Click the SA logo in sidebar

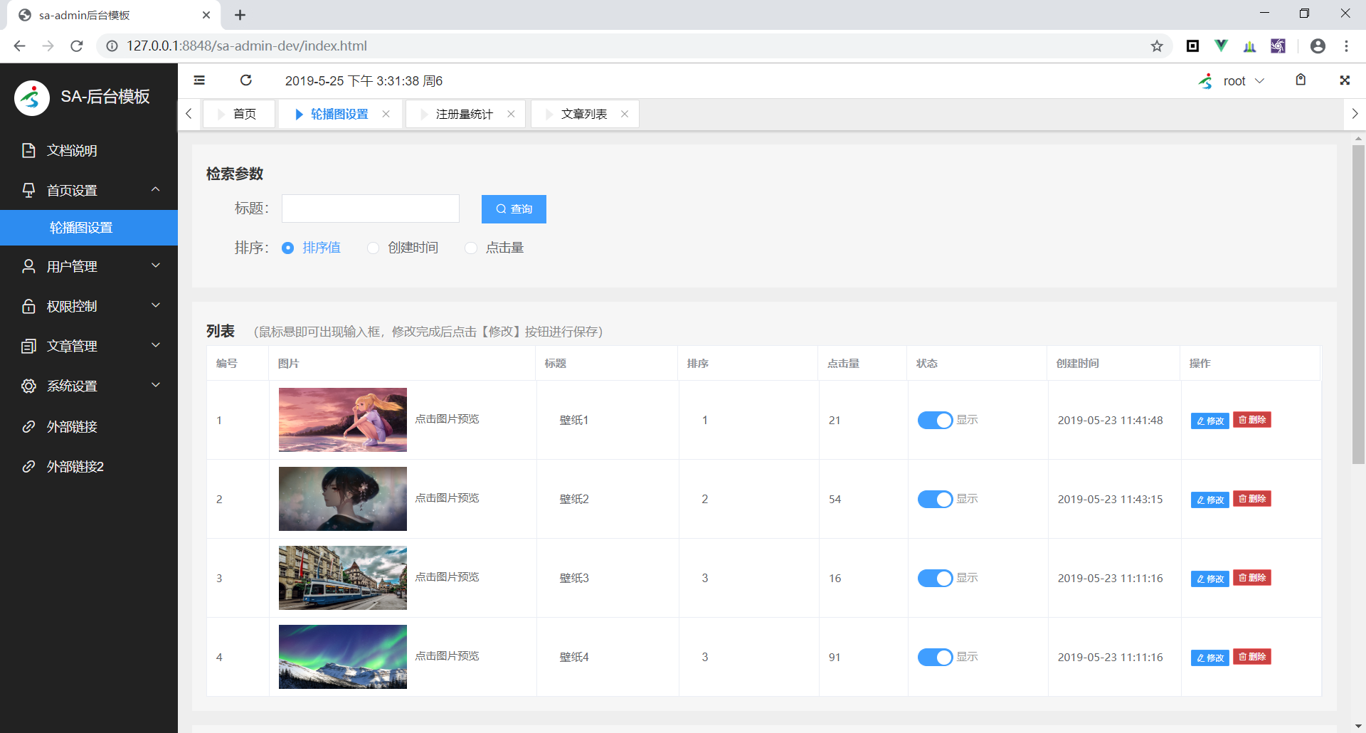pyautogui.click(x=32, y=97)
